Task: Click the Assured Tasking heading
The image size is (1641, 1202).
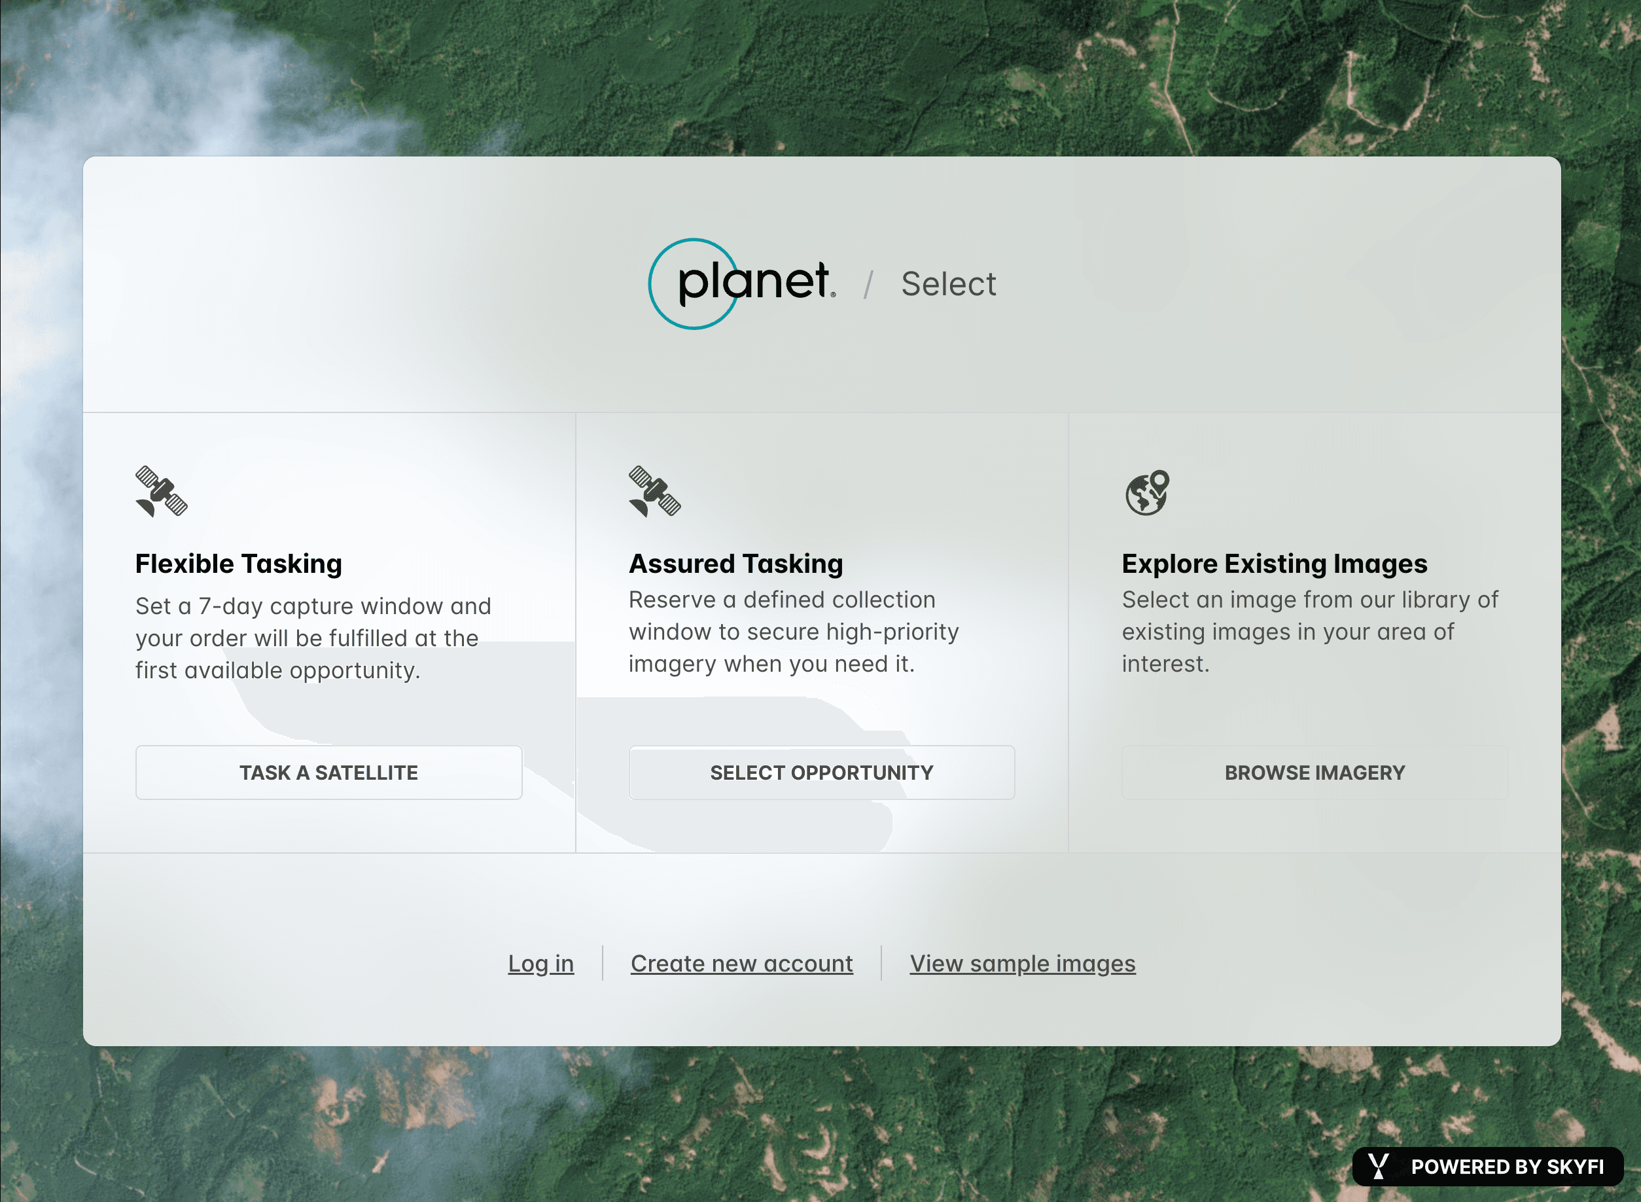Action: (736, 563)
